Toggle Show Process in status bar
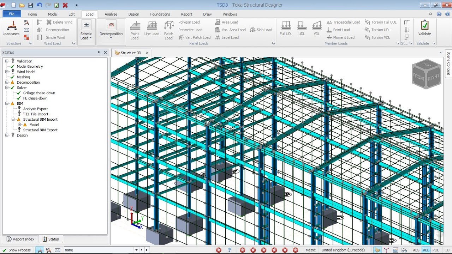Image resolution: width=452 pixels, height=254 pixels. click(17, 250)
